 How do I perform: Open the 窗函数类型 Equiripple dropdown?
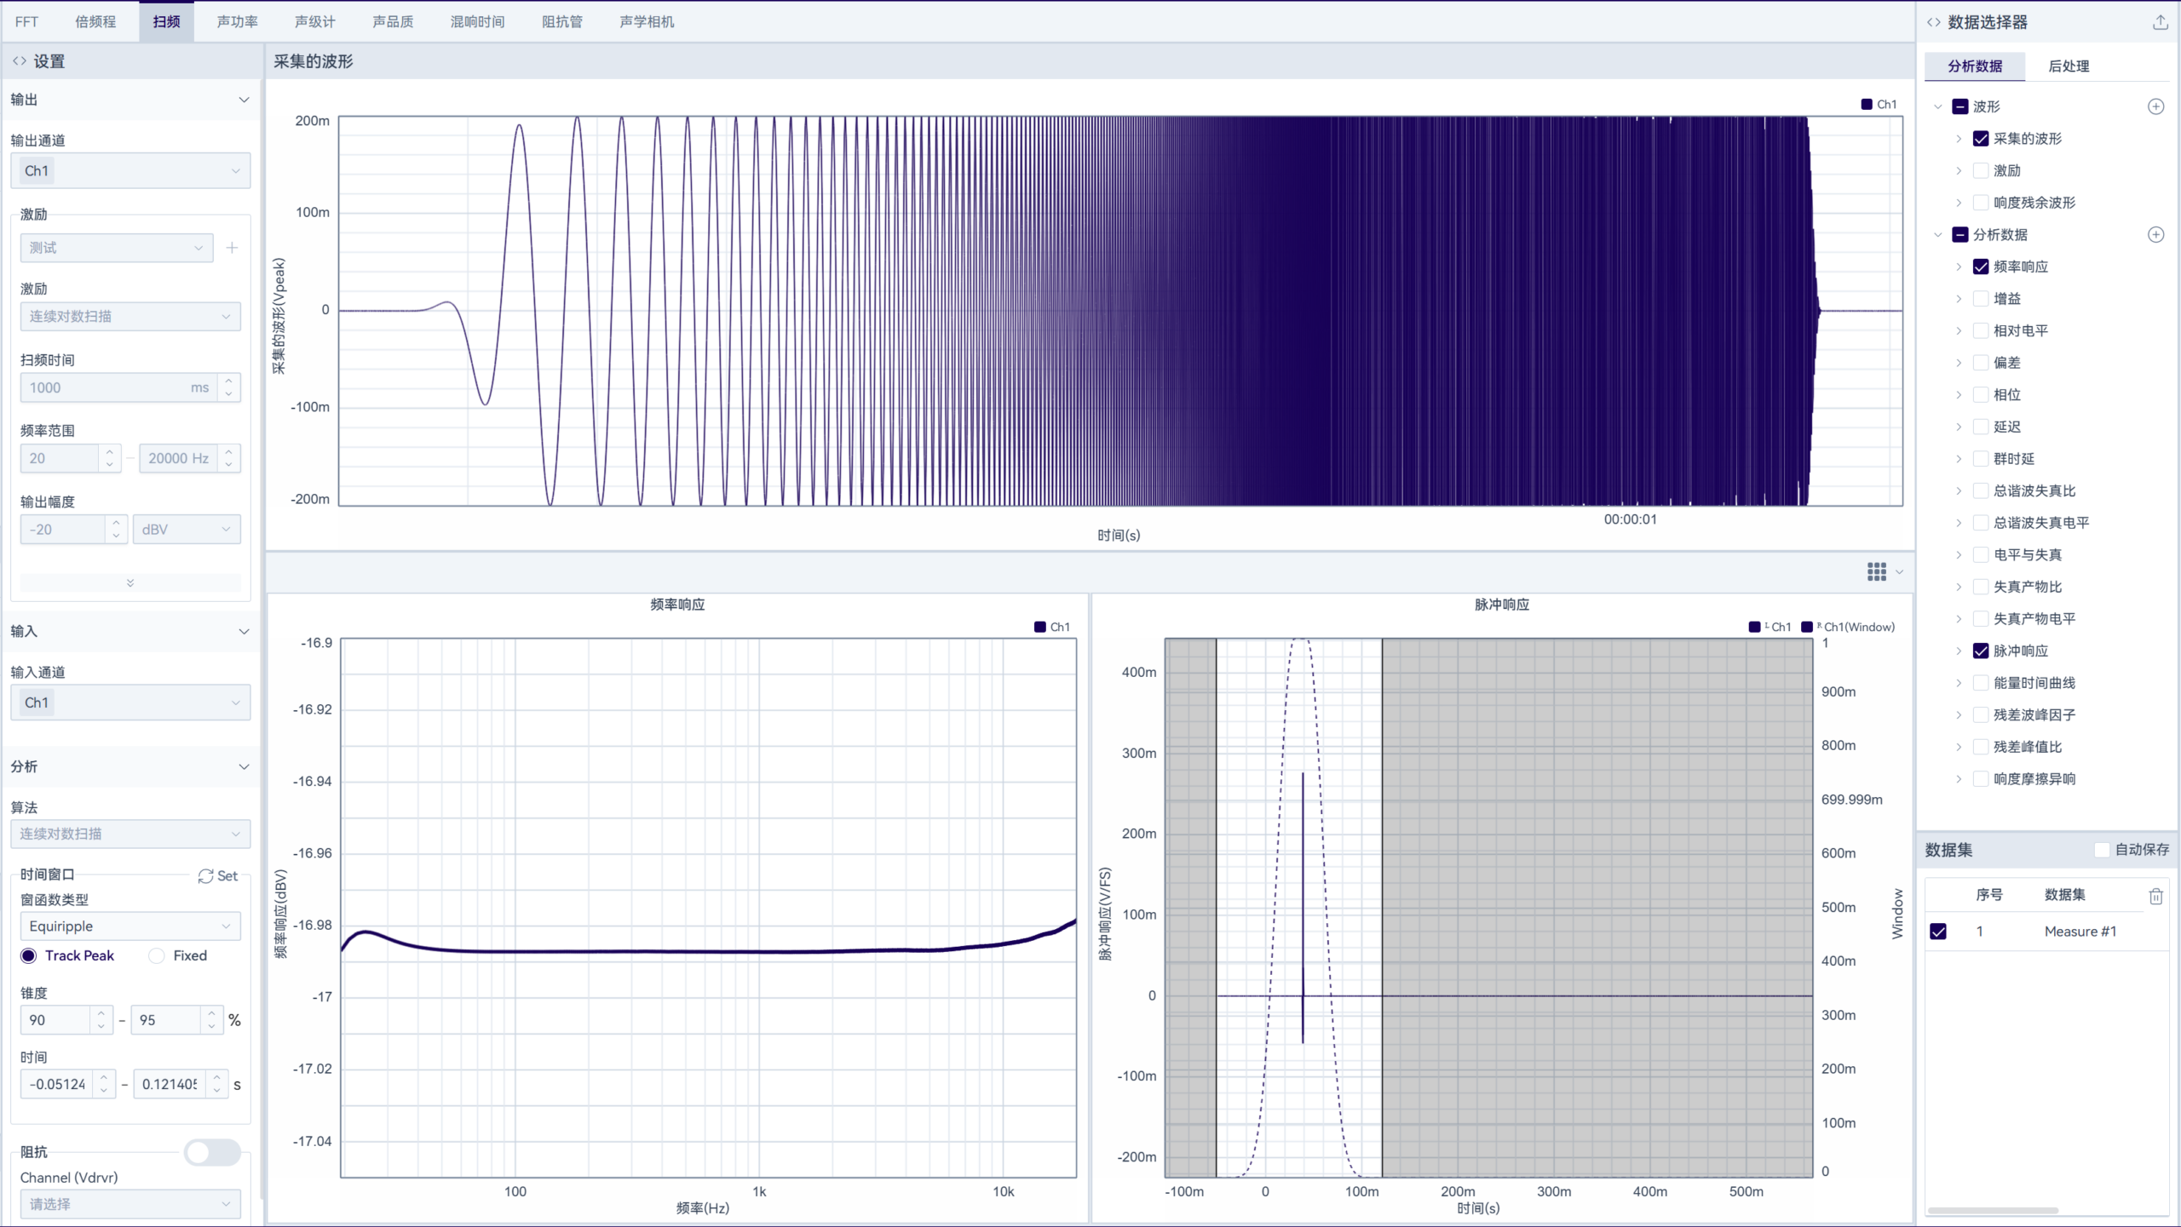pos(129,926)
